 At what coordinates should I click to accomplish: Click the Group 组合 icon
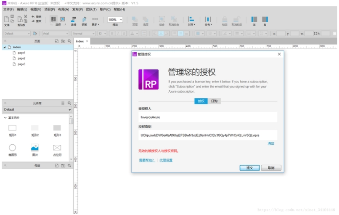click(162, 19)
